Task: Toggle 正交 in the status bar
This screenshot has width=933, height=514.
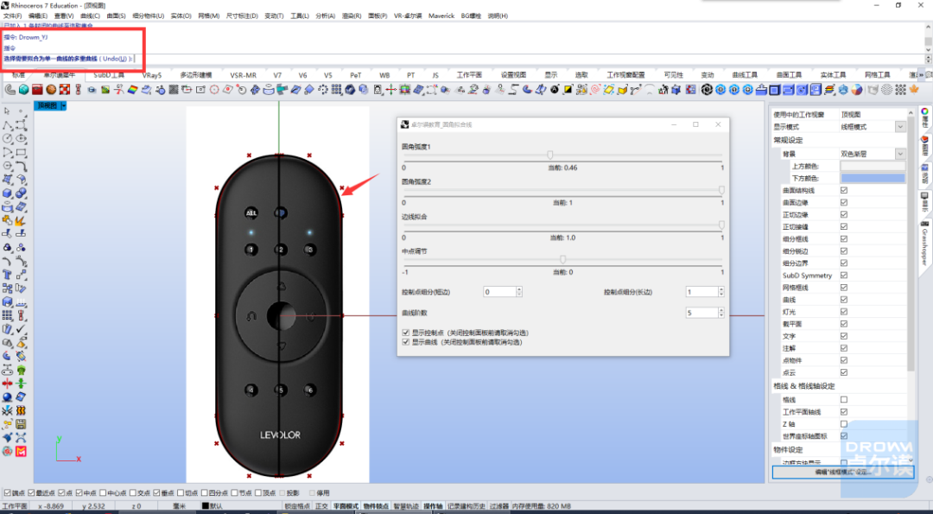Action: [321, 506]
